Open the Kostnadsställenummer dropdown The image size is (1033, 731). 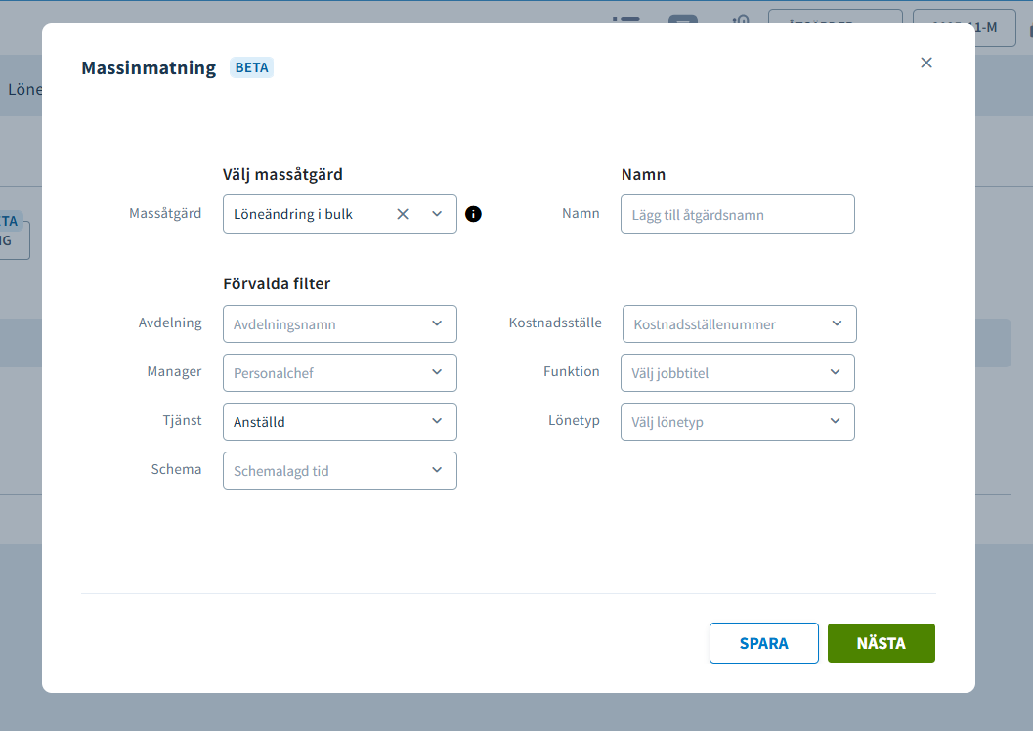(x=739, y=324)
